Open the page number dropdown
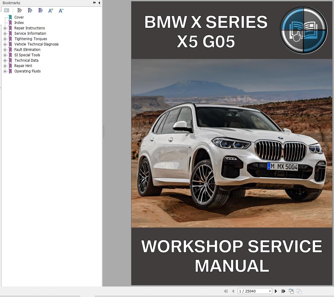This screenshot has height=297, width=334. [x=269, y=291]
